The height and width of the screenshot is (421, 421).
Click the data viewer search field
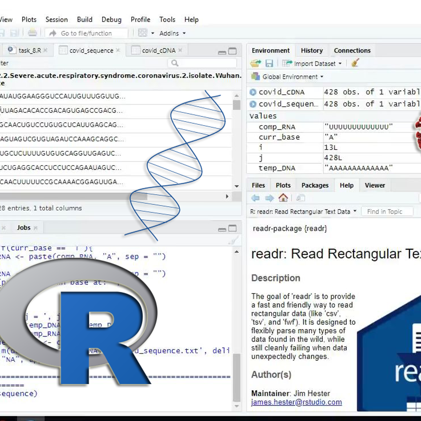[x=202, y=63]
